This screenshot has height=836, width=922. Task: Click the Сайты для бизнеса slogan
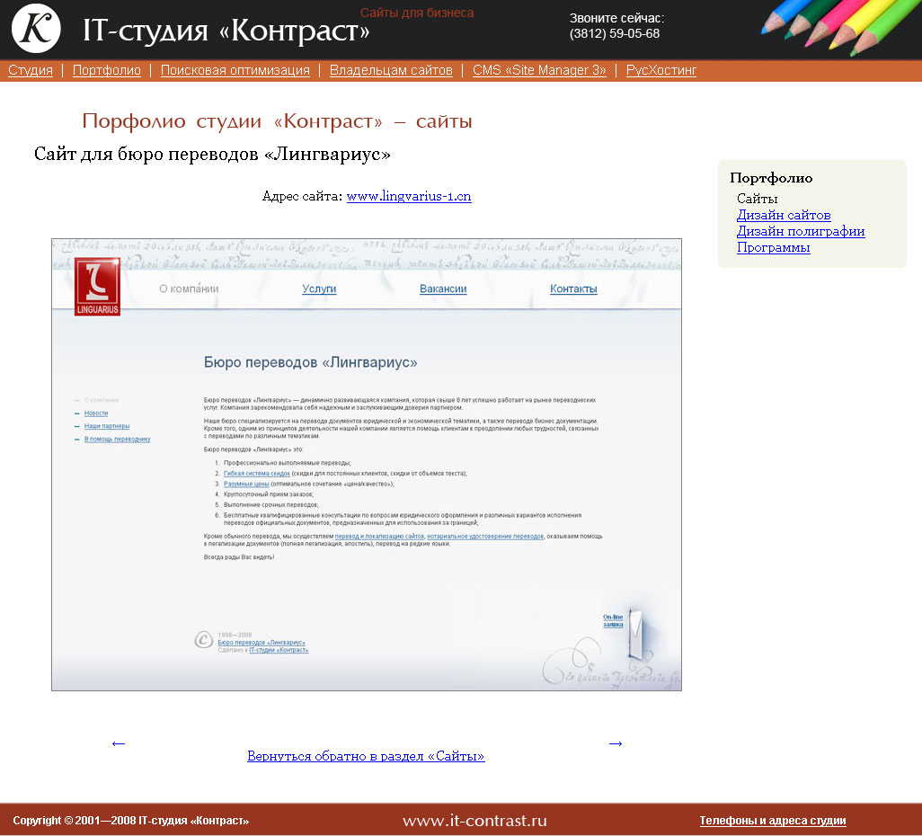(x=417, y=13)
